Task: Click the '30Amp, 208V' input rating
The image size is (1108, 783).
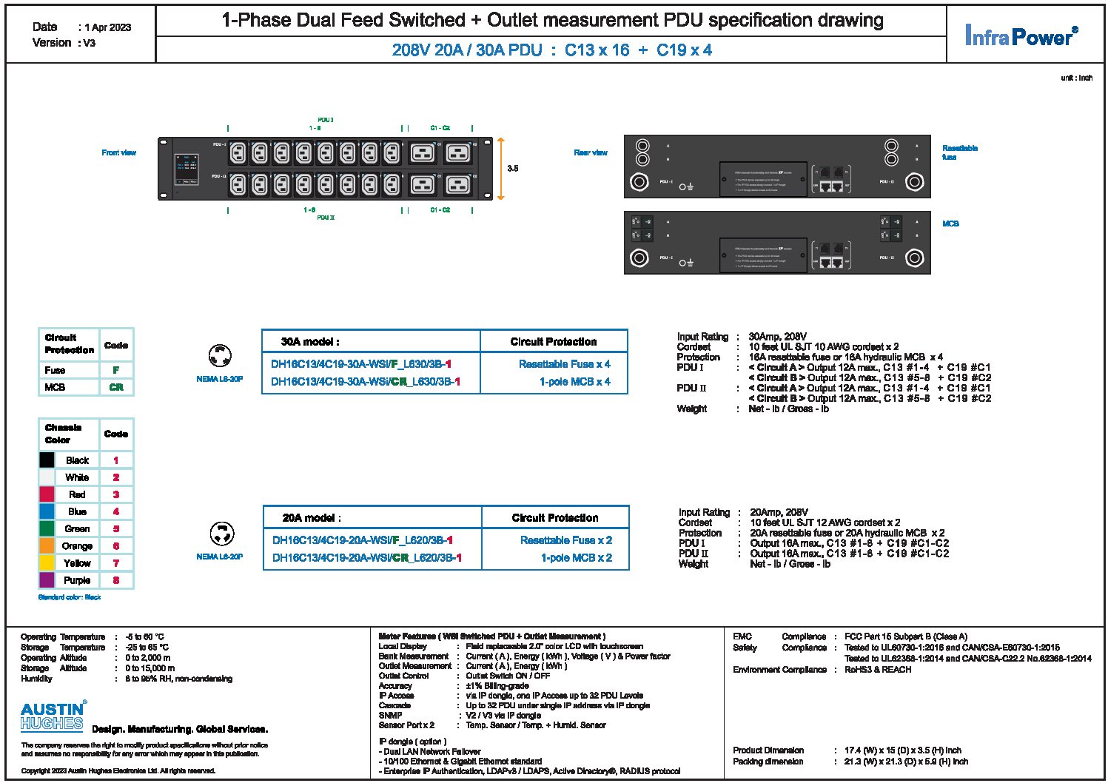Action: [777, 337]
